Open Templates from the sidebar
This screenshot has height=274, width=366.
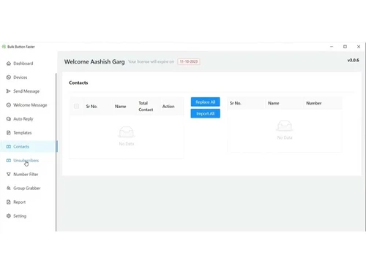[x=23, y=133]
